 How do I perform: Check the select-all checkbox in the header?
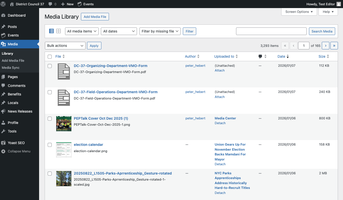[50, 57]
